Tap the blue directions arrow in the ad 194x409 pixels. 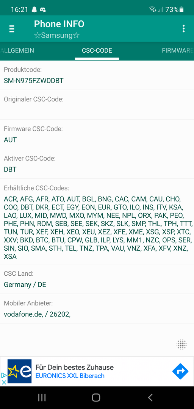pos(180,371)
